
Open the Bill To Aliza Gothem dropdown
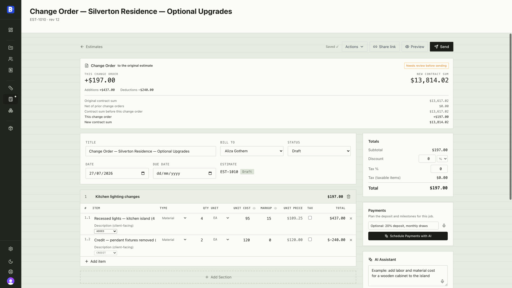(x=252, y=151)
